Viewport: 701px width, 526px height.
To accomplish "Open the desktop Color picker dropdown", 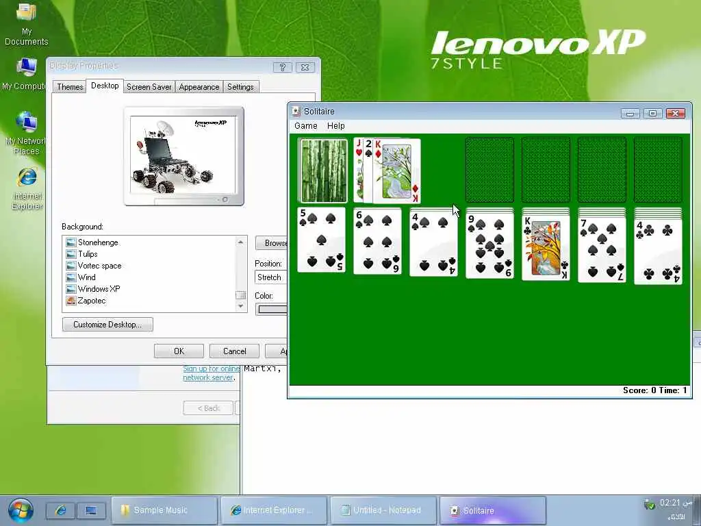I will point(271,309).
